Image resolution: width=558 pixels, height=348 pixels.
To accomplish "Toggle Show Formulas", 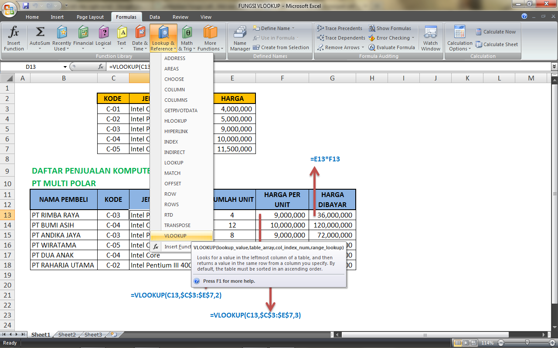I will (390, 28).
